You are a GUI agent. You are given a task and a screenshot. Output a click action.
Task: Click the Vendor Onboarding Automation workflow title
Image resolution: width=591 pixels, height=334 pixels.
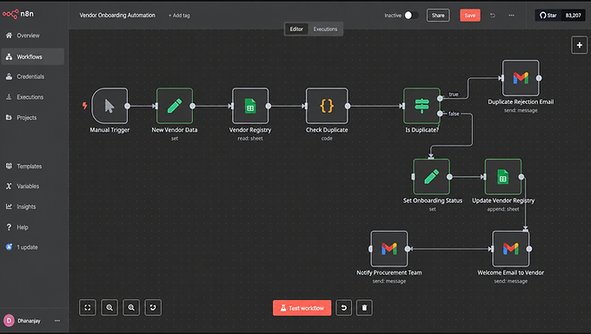[x=117, y=16]
